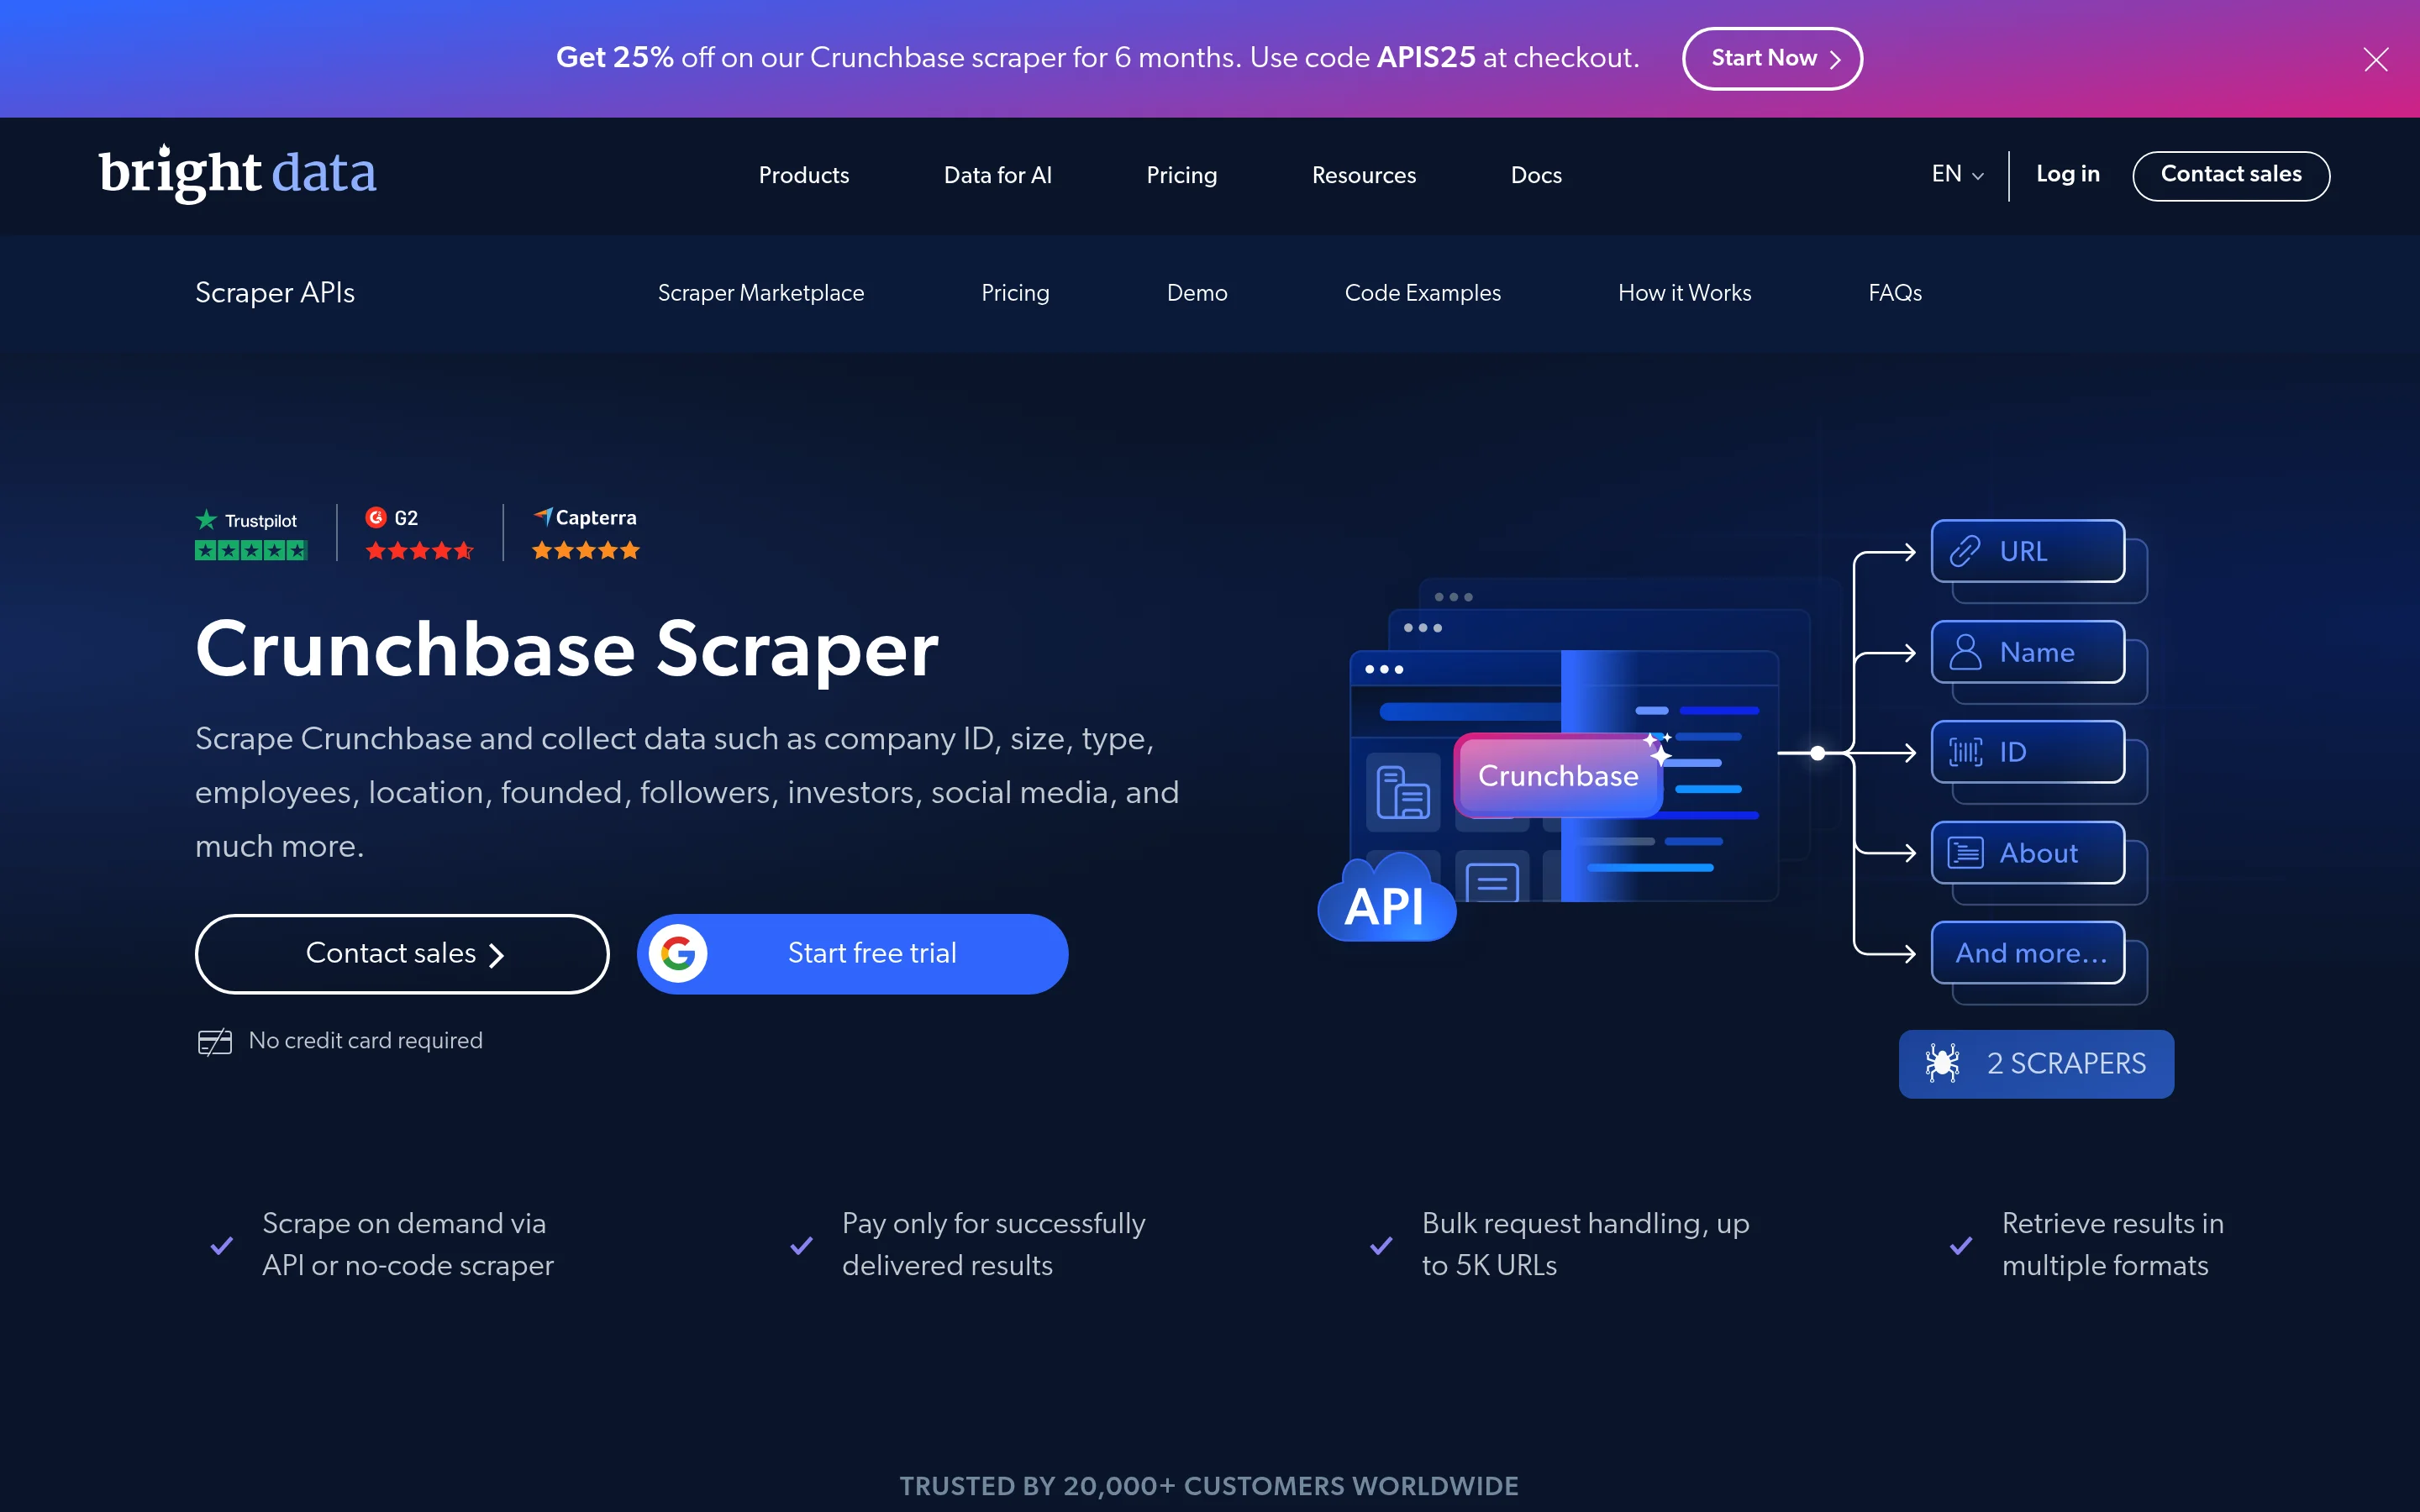
Task: Click the Crunchbase pink label in illustration
Action: click(1558, 775)
